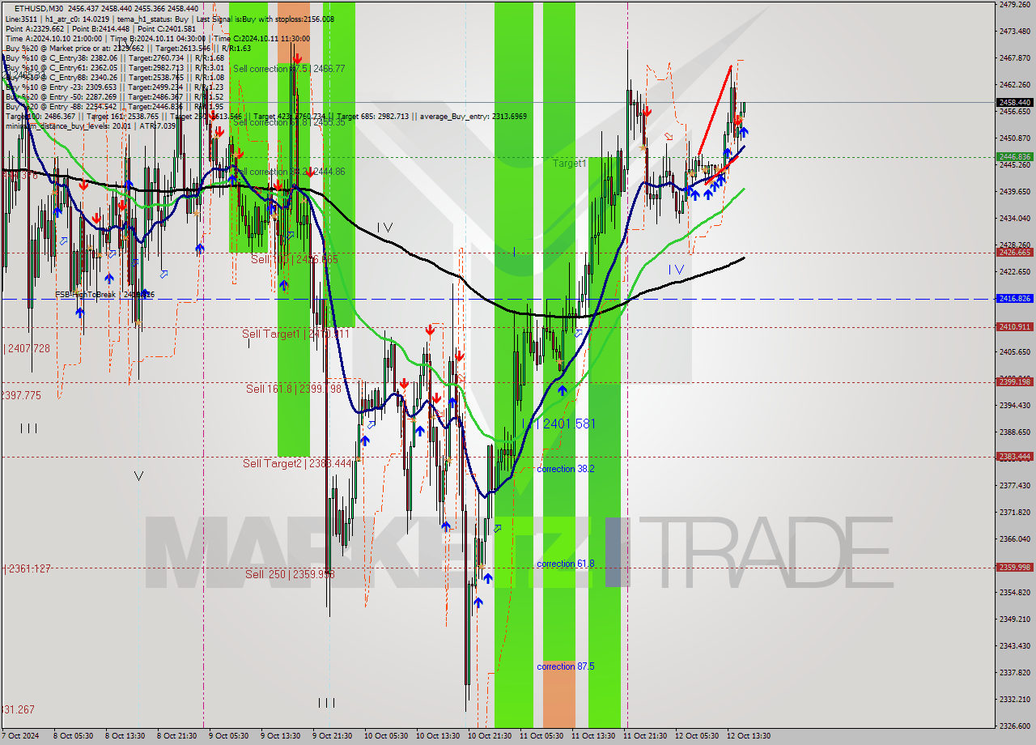
Task: Click the 2410.911 price axis tag
Action: click(x=1015, y=326)
